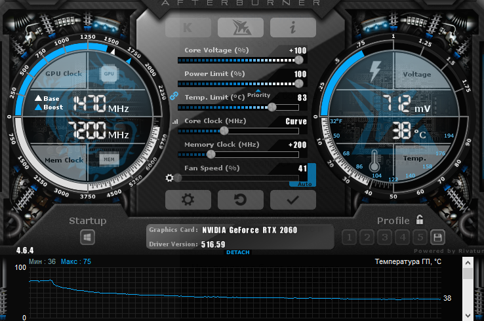
Task: Adjust the Temp. Limit slider handle
Action: point(272,107)
